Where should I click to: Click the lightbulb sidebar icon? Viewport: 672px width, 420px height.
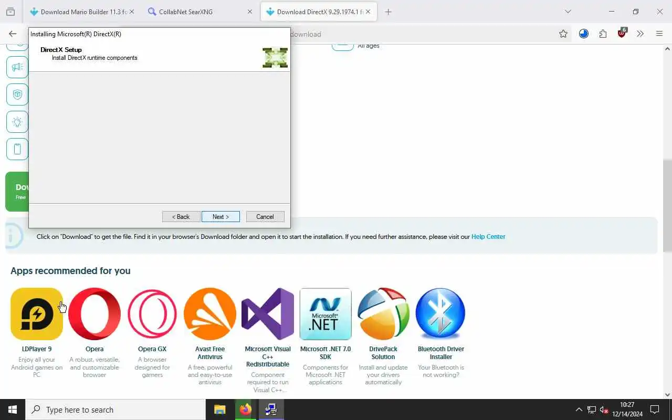(17, 122)
